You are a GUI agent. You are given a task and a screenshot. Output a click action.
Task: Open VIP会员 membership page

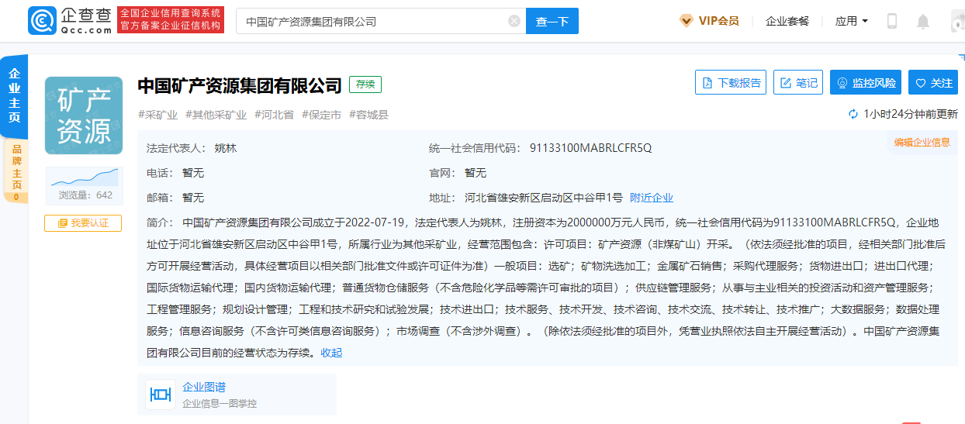click(709, 21)
